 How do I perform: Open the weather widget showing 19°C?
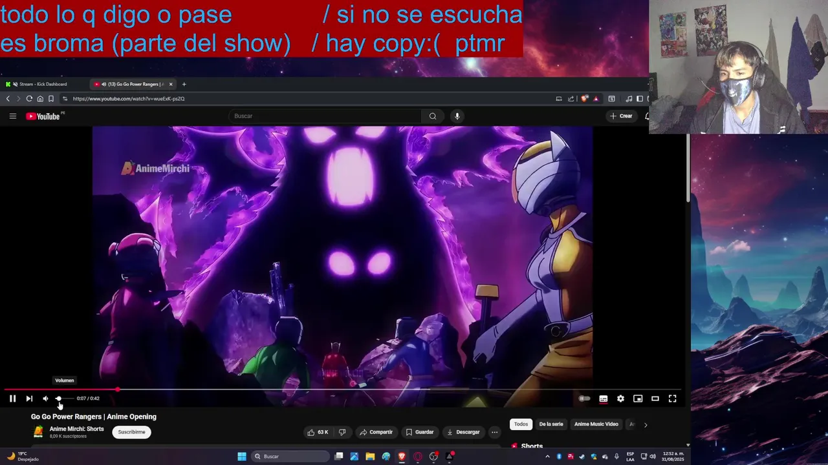coord(23,457)
